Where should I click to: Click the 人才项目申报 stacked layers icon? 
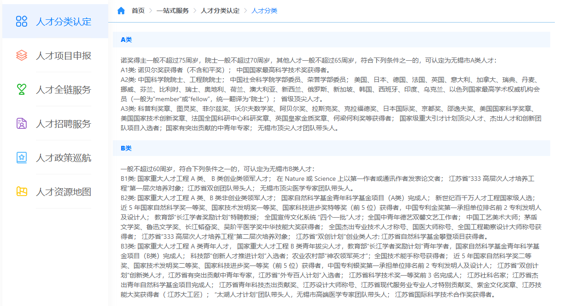point(22,55)
